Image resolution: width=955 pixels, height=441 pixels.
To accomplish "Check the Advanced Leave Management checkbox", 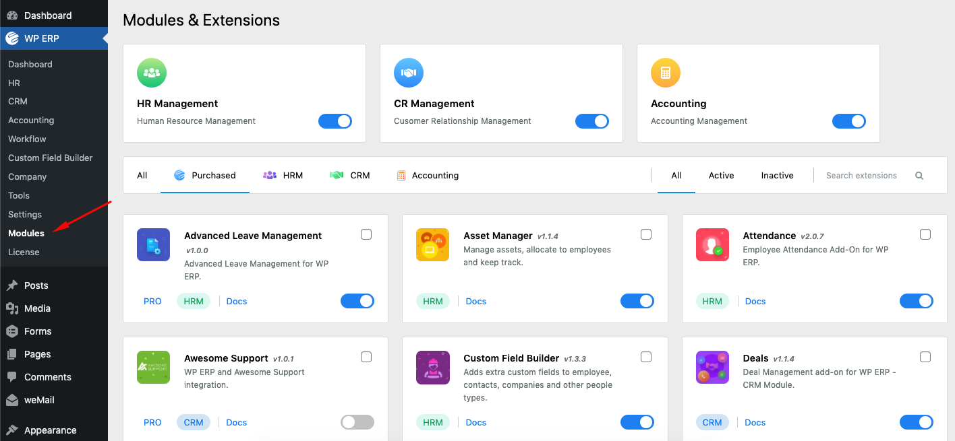I will 366,234.
